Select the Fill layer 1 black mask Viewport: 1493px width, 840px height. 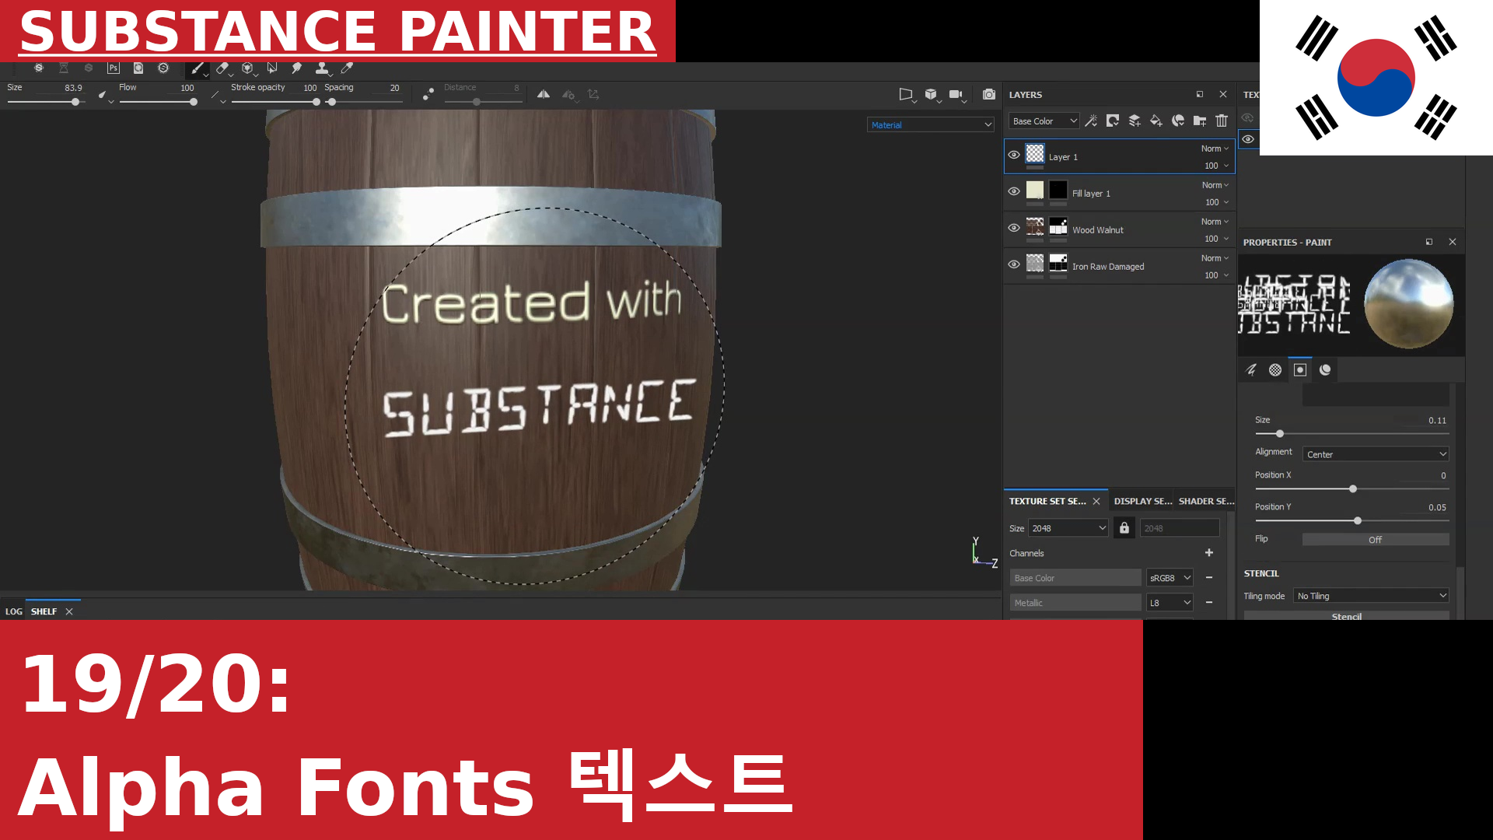coord(1058,190)
